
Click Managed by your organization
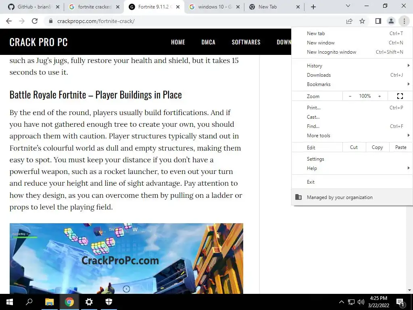click(x=352, y=197)
